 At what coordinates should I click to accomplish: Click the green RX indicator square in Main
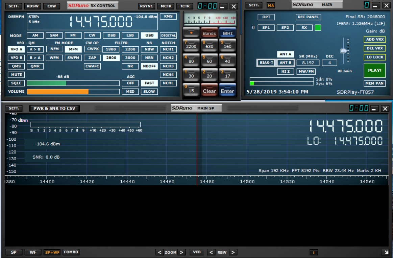click(318, 28)
